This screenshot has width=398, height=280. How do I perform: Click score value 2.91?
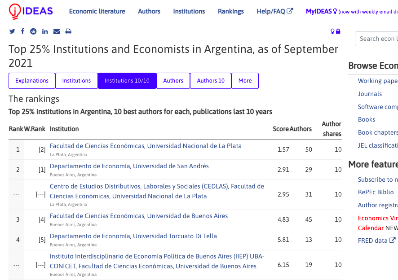283,170
